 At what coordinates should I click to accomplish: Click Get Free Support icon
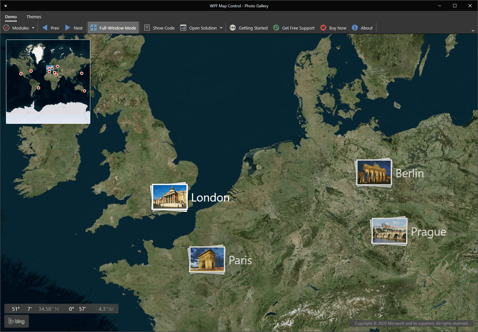(276, 28)
